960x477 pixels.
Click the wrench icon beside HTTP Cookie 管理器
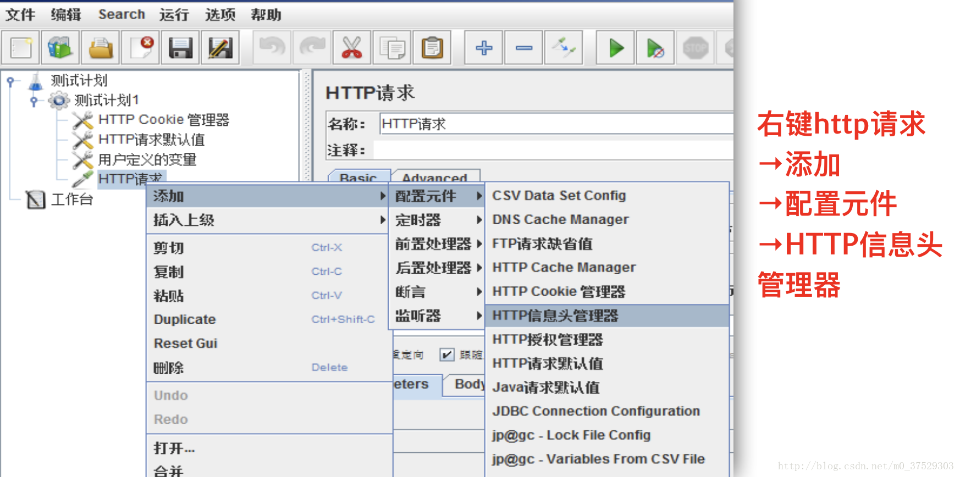tap(82, 120)
